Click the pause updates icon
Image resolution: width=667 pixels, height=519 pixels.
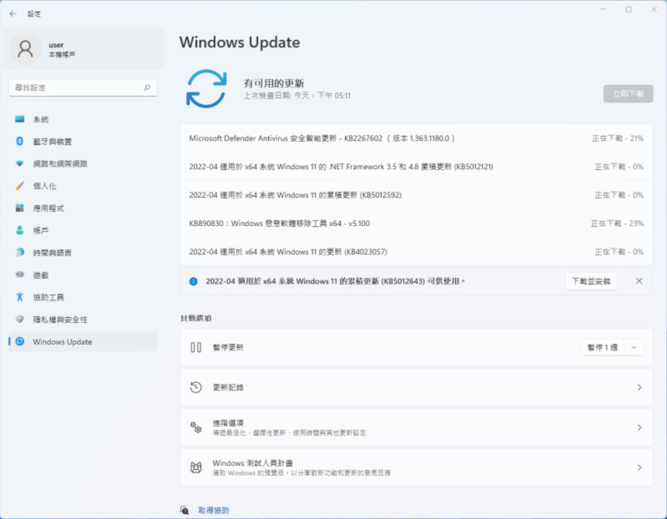click(196, 347)
